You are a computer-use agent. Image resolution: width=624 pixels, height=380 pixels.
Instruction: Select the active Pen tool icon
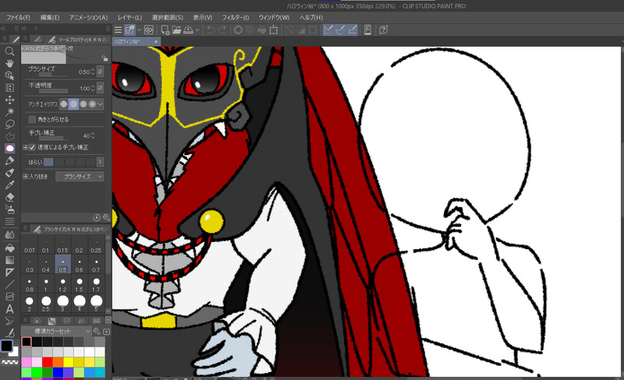pos(9,148)
